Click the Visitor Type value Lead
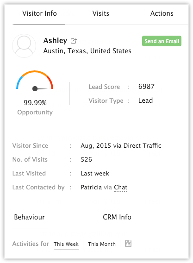This screenshot has height=263, width=193. pos(145,100)
